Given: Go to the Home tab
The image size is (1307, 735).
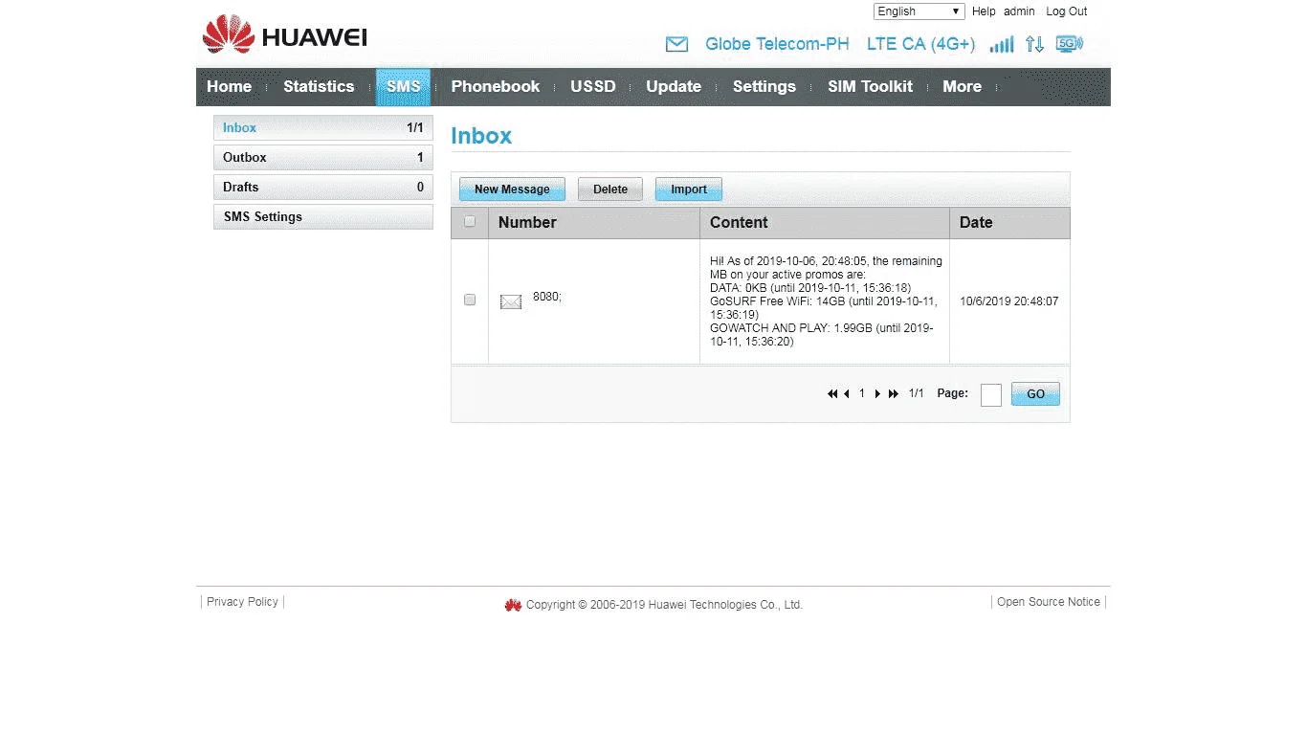Looking at the screenshot, I should click(x=230, y=86).
